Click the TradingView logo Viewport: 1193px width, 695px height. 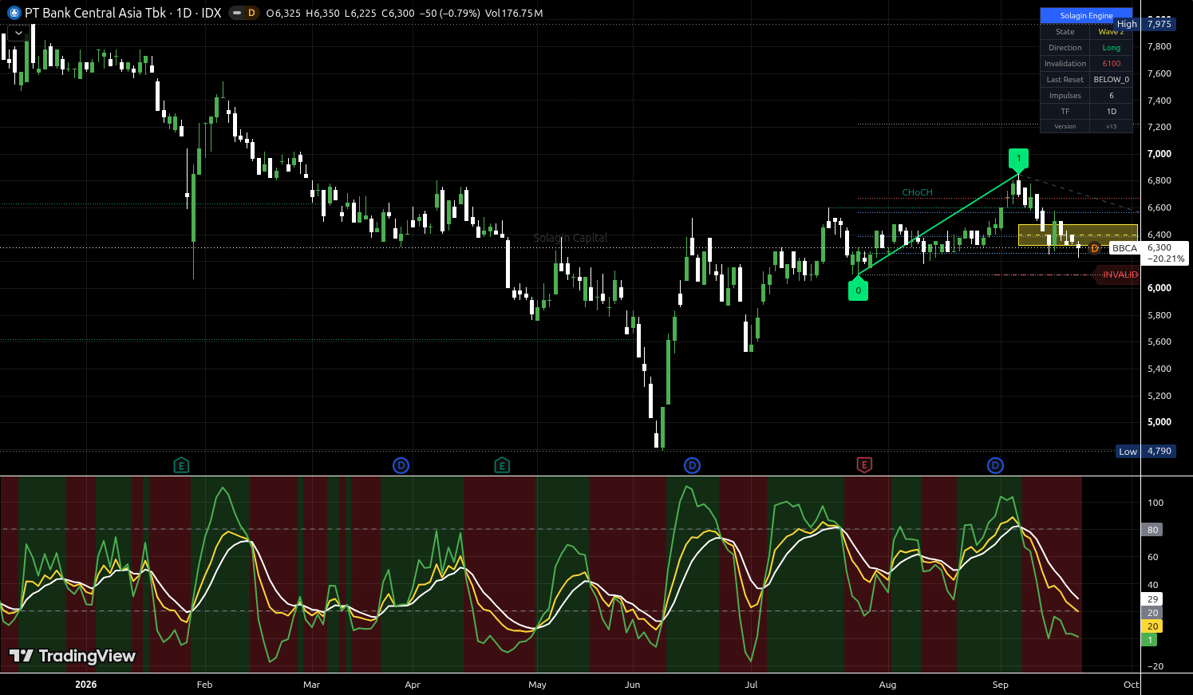tap(73, 656)
